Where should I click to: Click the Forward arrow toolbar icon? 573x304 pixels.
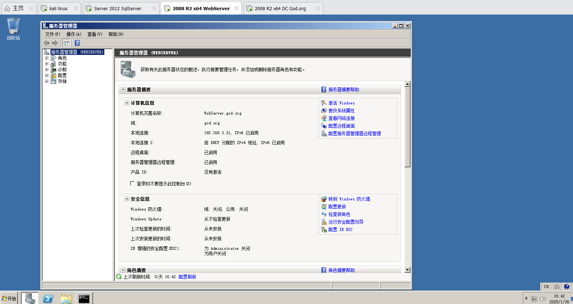tap(55, 43)
